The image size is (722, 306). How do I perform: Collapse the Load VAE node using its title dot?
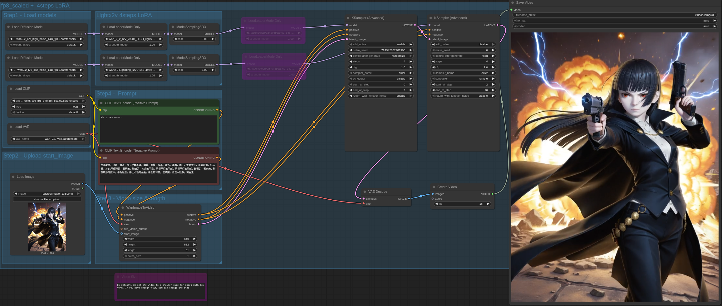click(11, 127)
